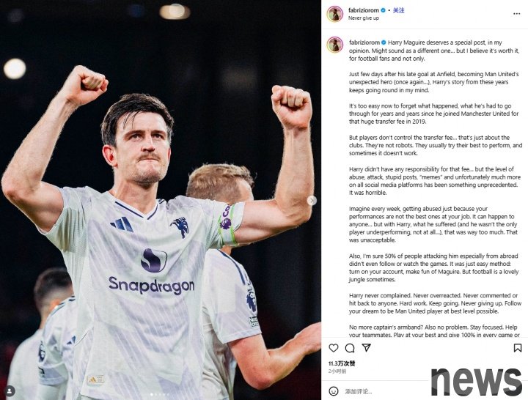Like the post with the heart icon

point(334,348)
